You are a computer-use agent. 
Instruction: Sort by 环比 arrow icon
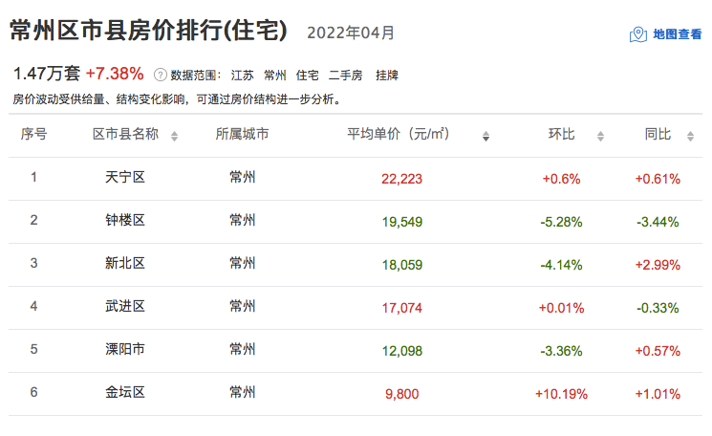pyautogui.click(x=600, y=136)
